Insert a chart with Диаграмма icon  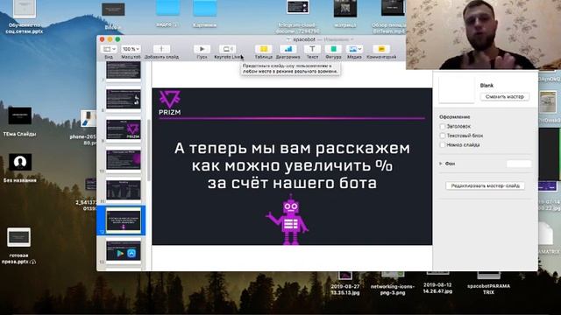point(288,49)
